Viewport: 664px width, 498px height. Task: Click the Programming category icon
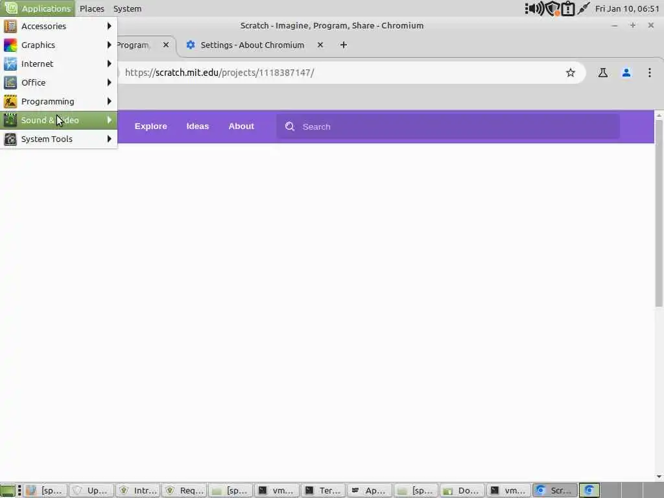10,102
